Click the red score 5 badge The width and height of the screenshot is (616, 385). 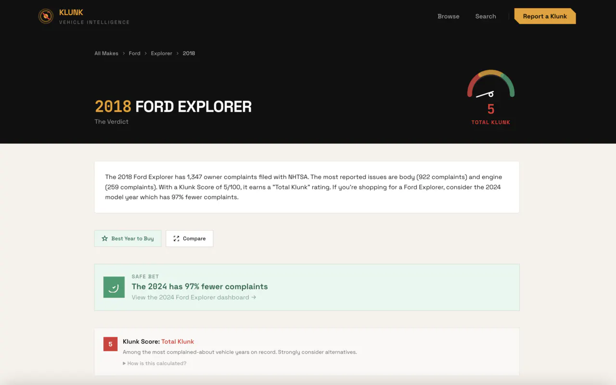tap(110, 344)
